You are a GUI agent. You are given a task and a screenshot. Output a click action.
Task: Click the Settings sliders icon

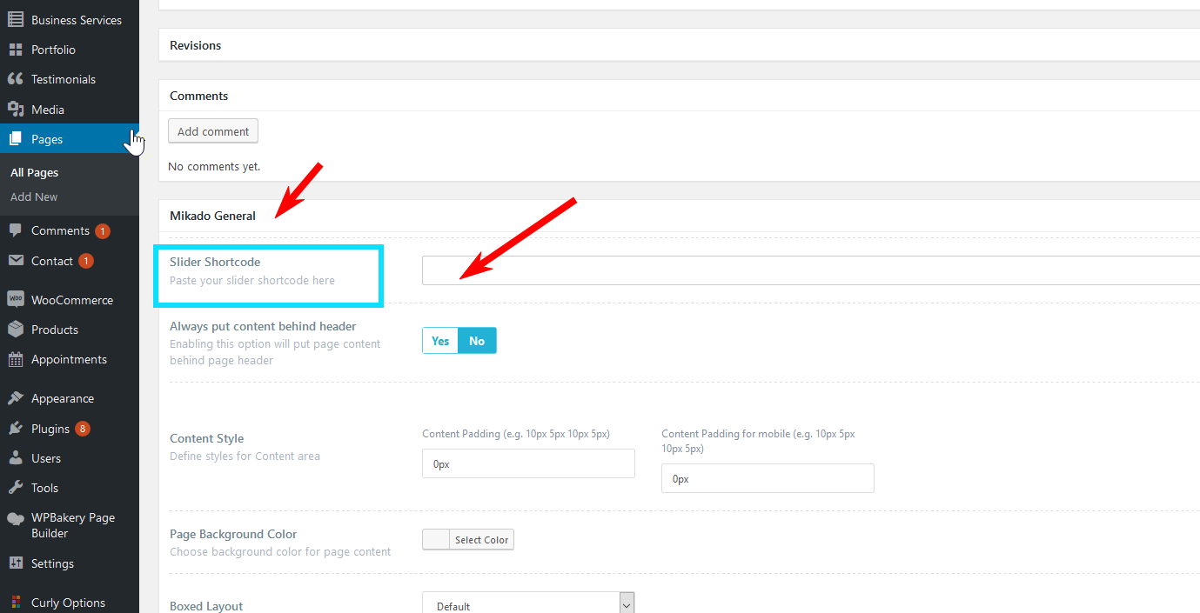pyautogui.click(x=16, y=563)
